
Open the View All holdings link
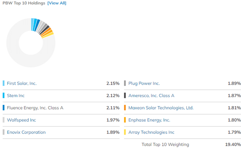(57, 3)
